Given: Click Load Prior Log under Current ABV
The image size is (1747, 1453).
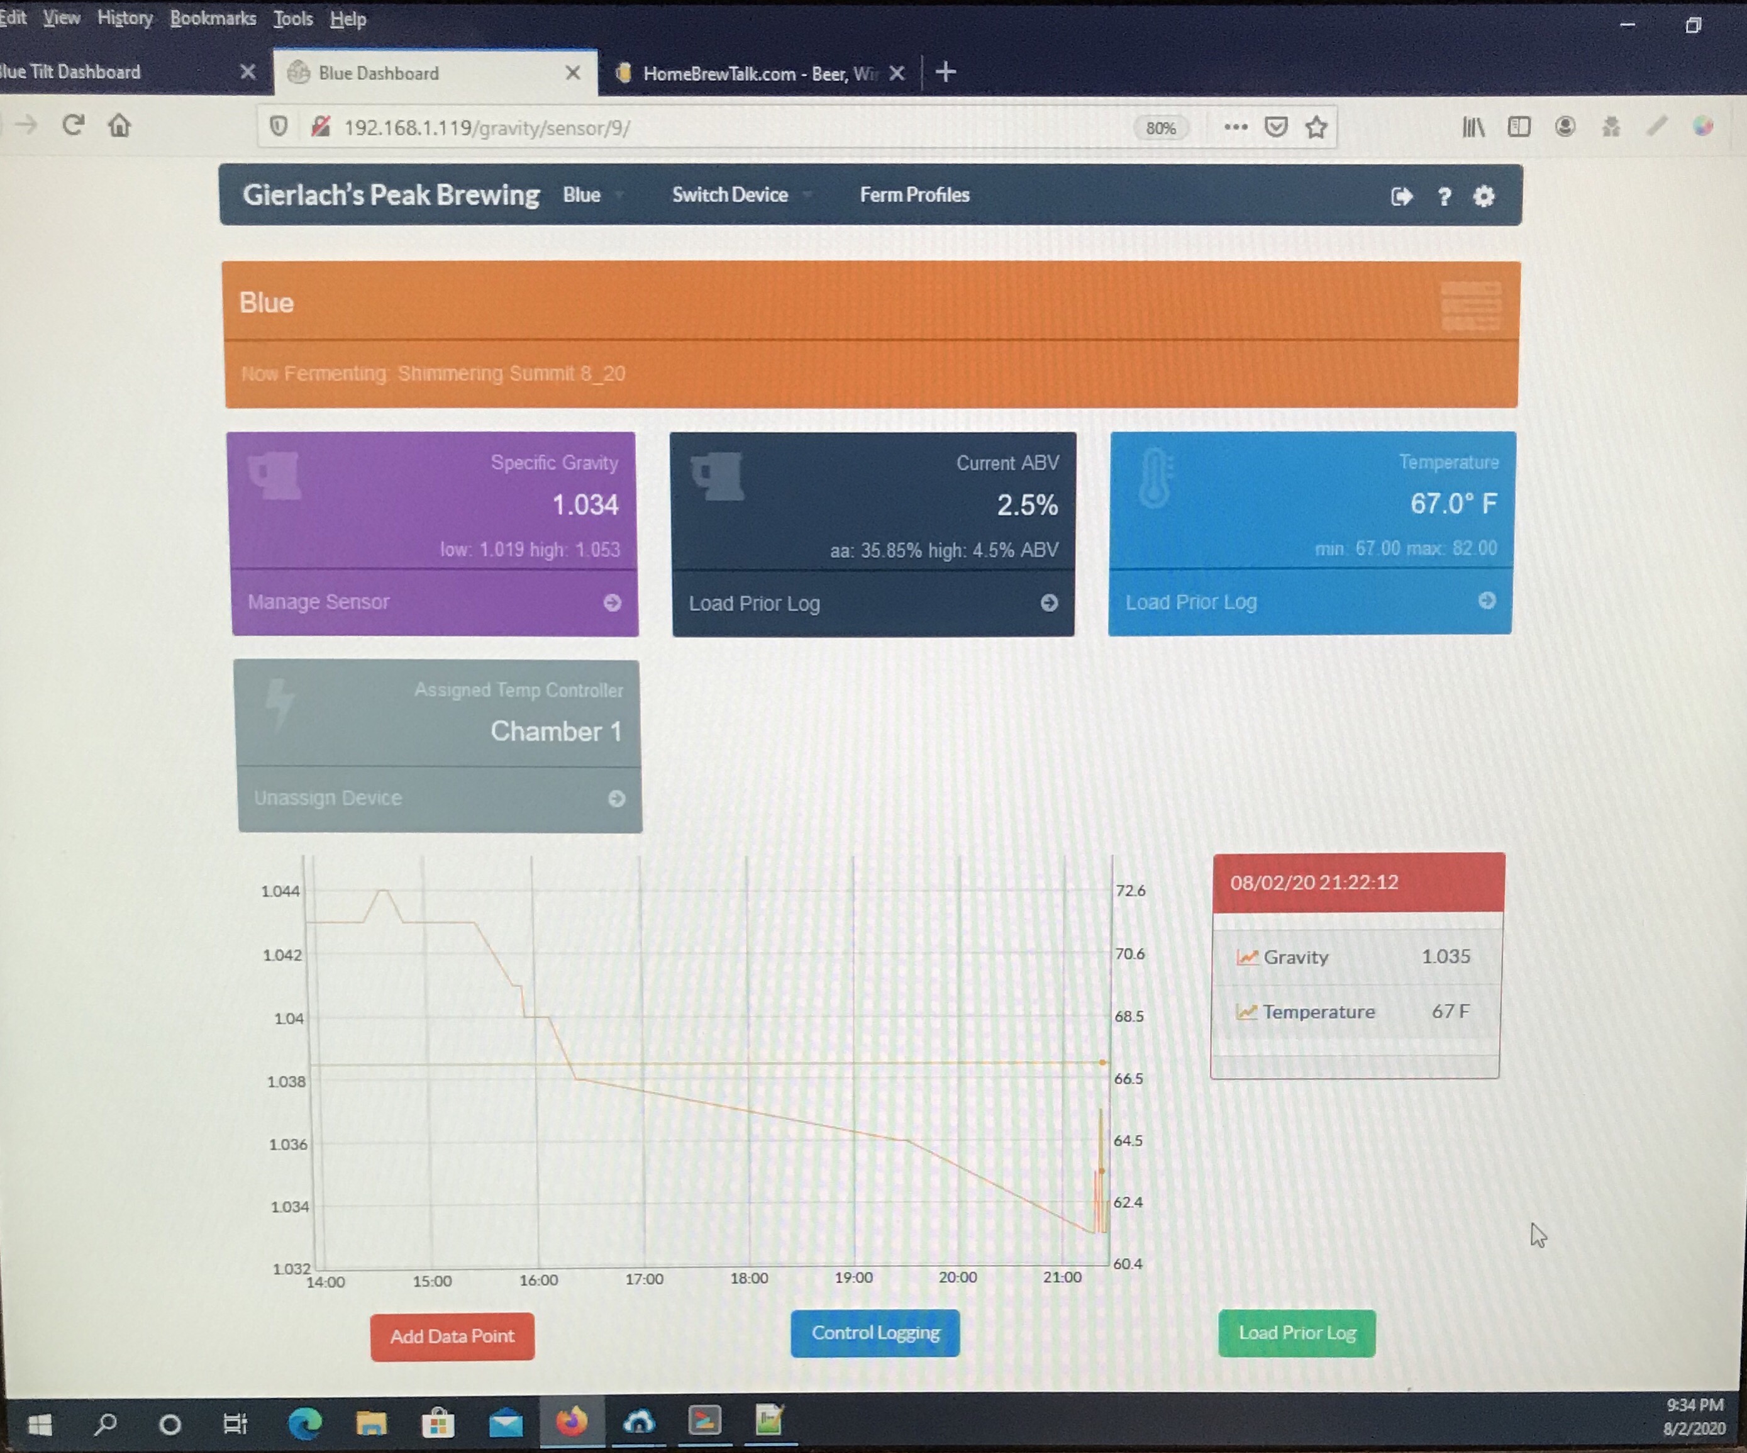Looking at the screenshot, I should (755, 603).
